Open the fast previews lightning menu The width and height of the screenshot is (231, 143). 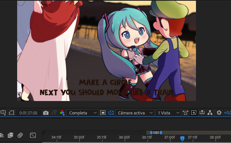click(194, 113)
